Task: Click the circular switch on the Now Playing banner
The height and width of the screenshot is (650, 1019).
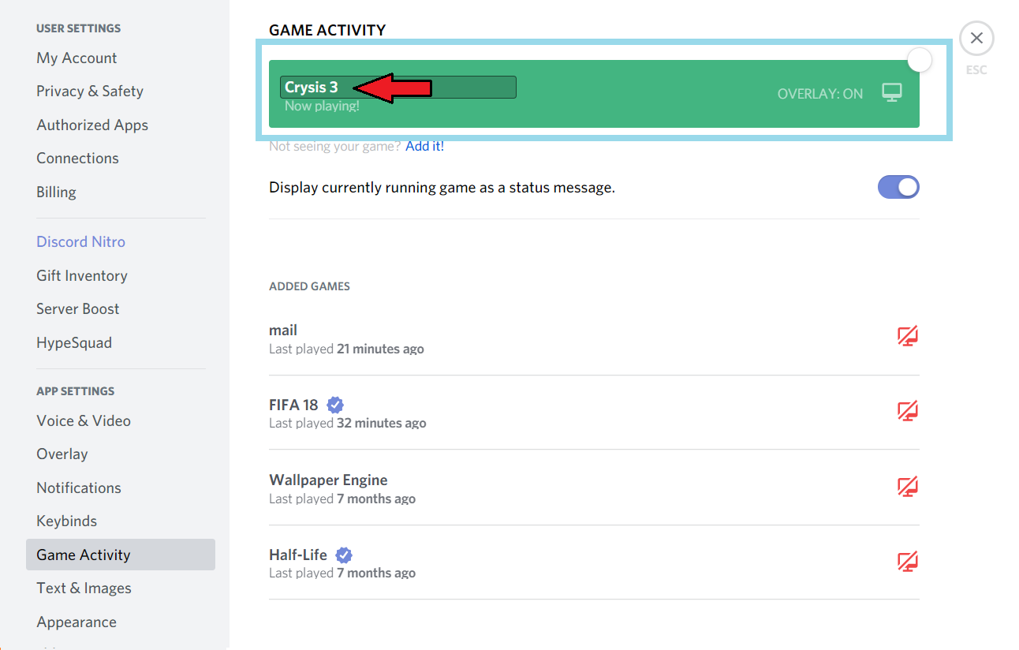Action: point(919,60)
